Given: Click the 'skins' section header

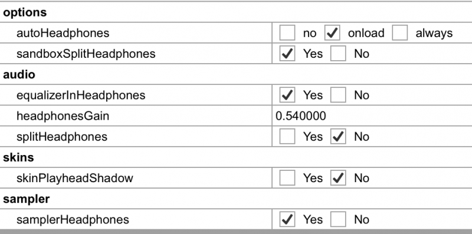Looking at the screenshot, I should tap(18, 157).
